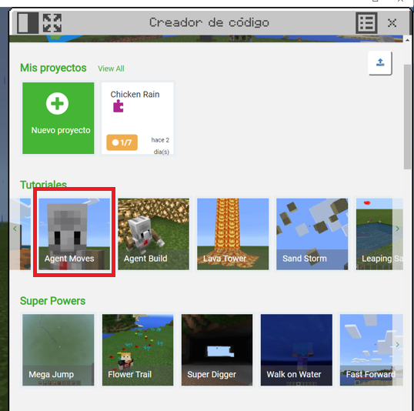Create a Nuevo proyecto
Screen dimensions: 414x411
58,118
